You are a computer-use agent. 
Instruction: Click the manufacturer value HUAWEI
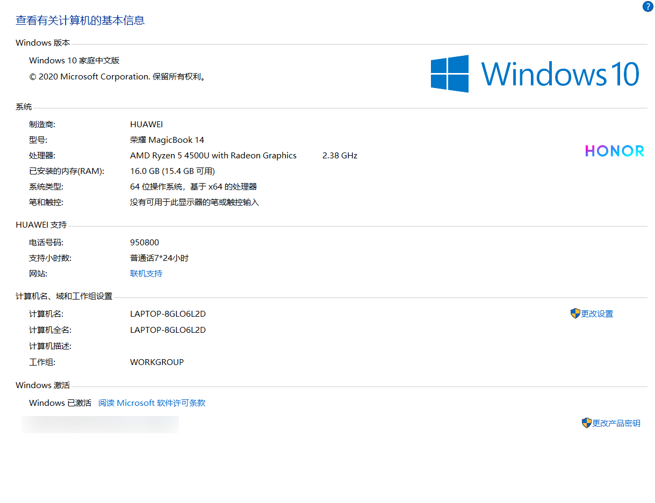tap(146, 125)
